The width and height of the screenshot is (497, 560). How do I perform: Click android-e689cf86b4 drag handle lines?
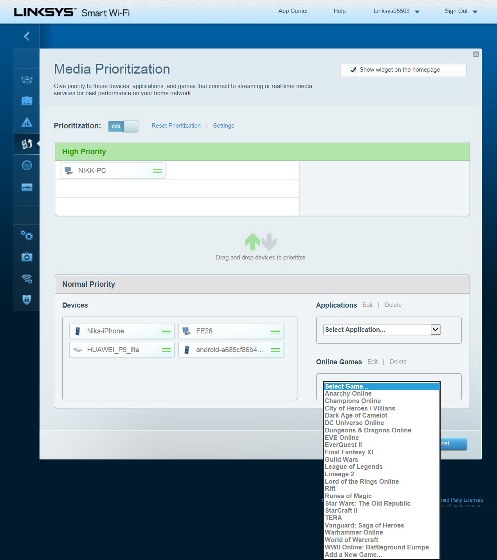(276, 350)
